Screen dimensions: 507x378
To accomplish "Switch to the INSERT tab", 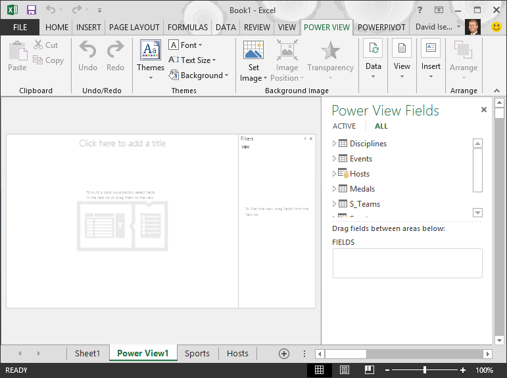I will 89,28.
